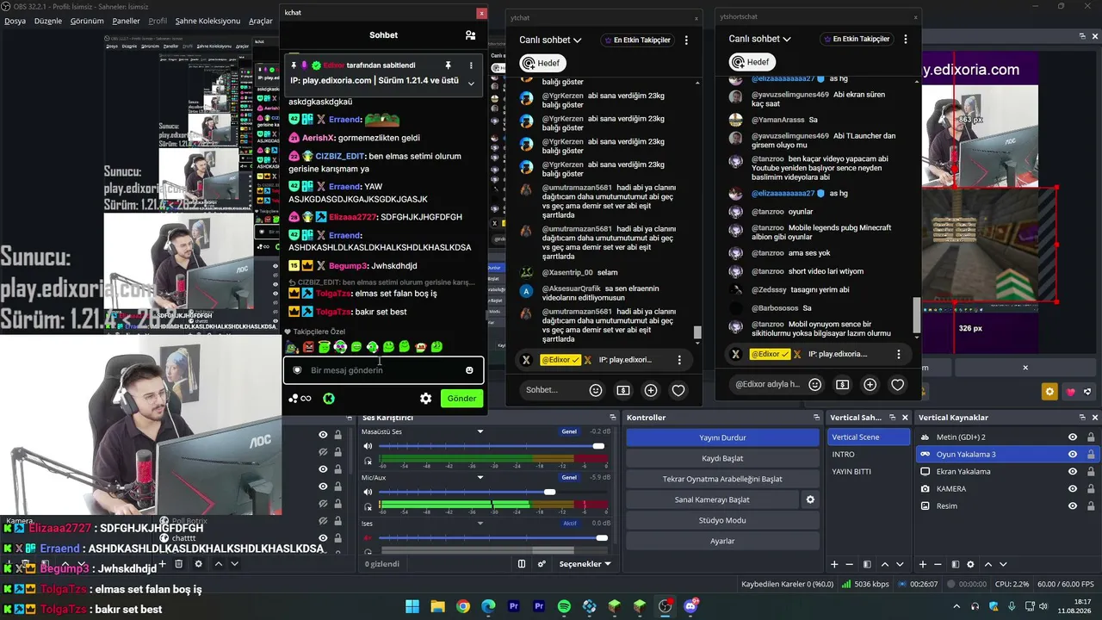Remove selected source in Vertical Kaynaklar

(938, 564)
